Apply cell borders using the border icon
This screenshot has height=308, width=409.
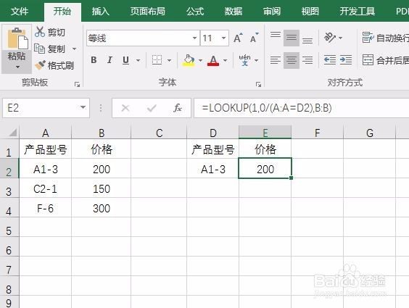point(157,60)
